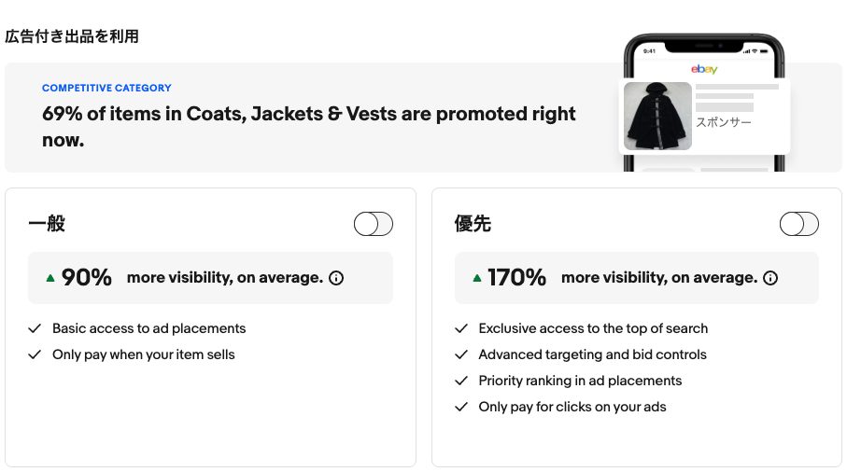Select the black coat thumbnail image
The image size is (847, 472).
click(x=657, y=116)
